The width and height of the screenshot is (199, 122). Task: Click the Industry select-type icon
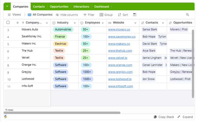click(54, 23)
